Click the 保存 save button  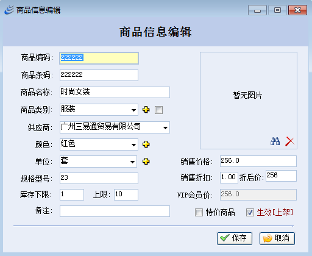235,238
